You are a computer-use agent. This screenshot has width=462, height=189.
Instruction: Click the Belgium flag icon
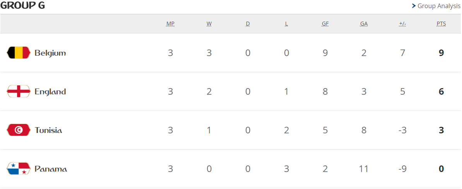pos(19,53)
